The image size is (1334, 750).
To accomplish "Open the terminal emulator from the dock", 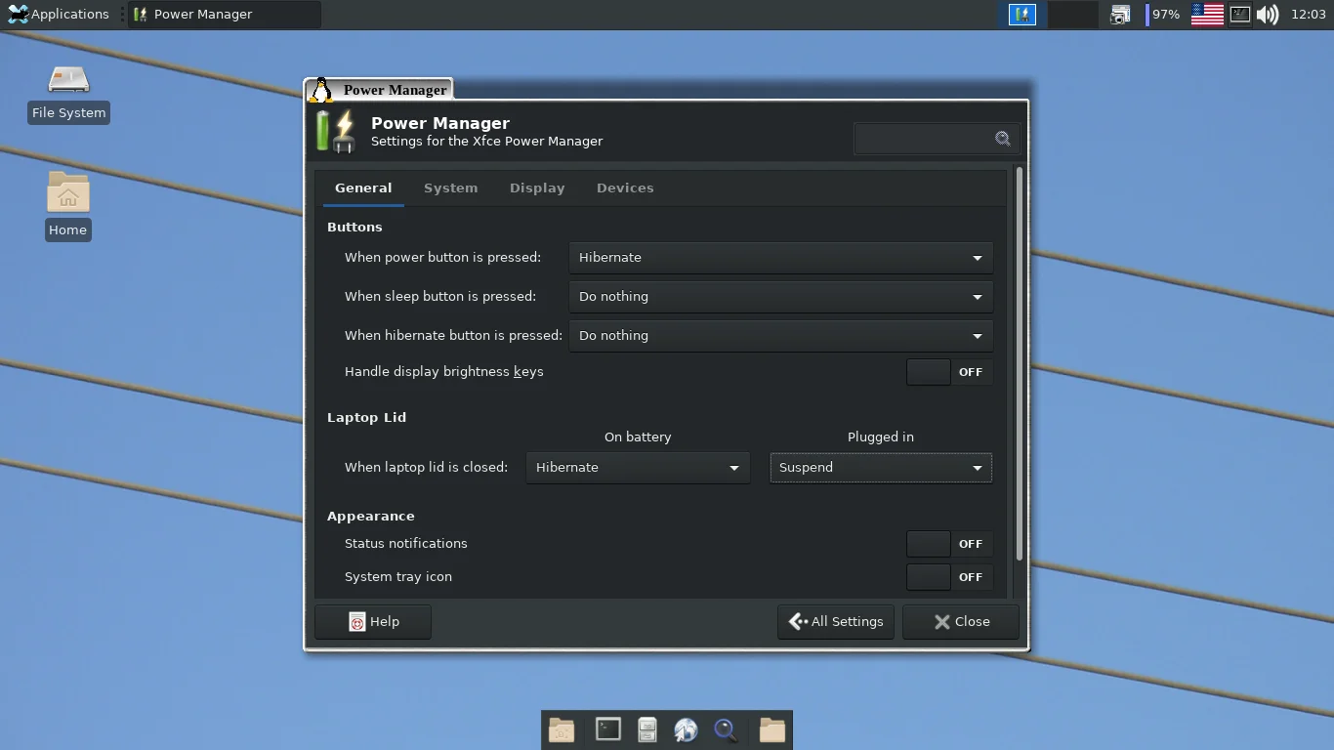I will click(607, 729).
